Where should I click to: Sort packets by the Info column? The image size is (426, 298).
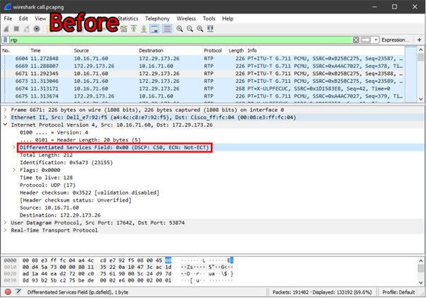326,50
